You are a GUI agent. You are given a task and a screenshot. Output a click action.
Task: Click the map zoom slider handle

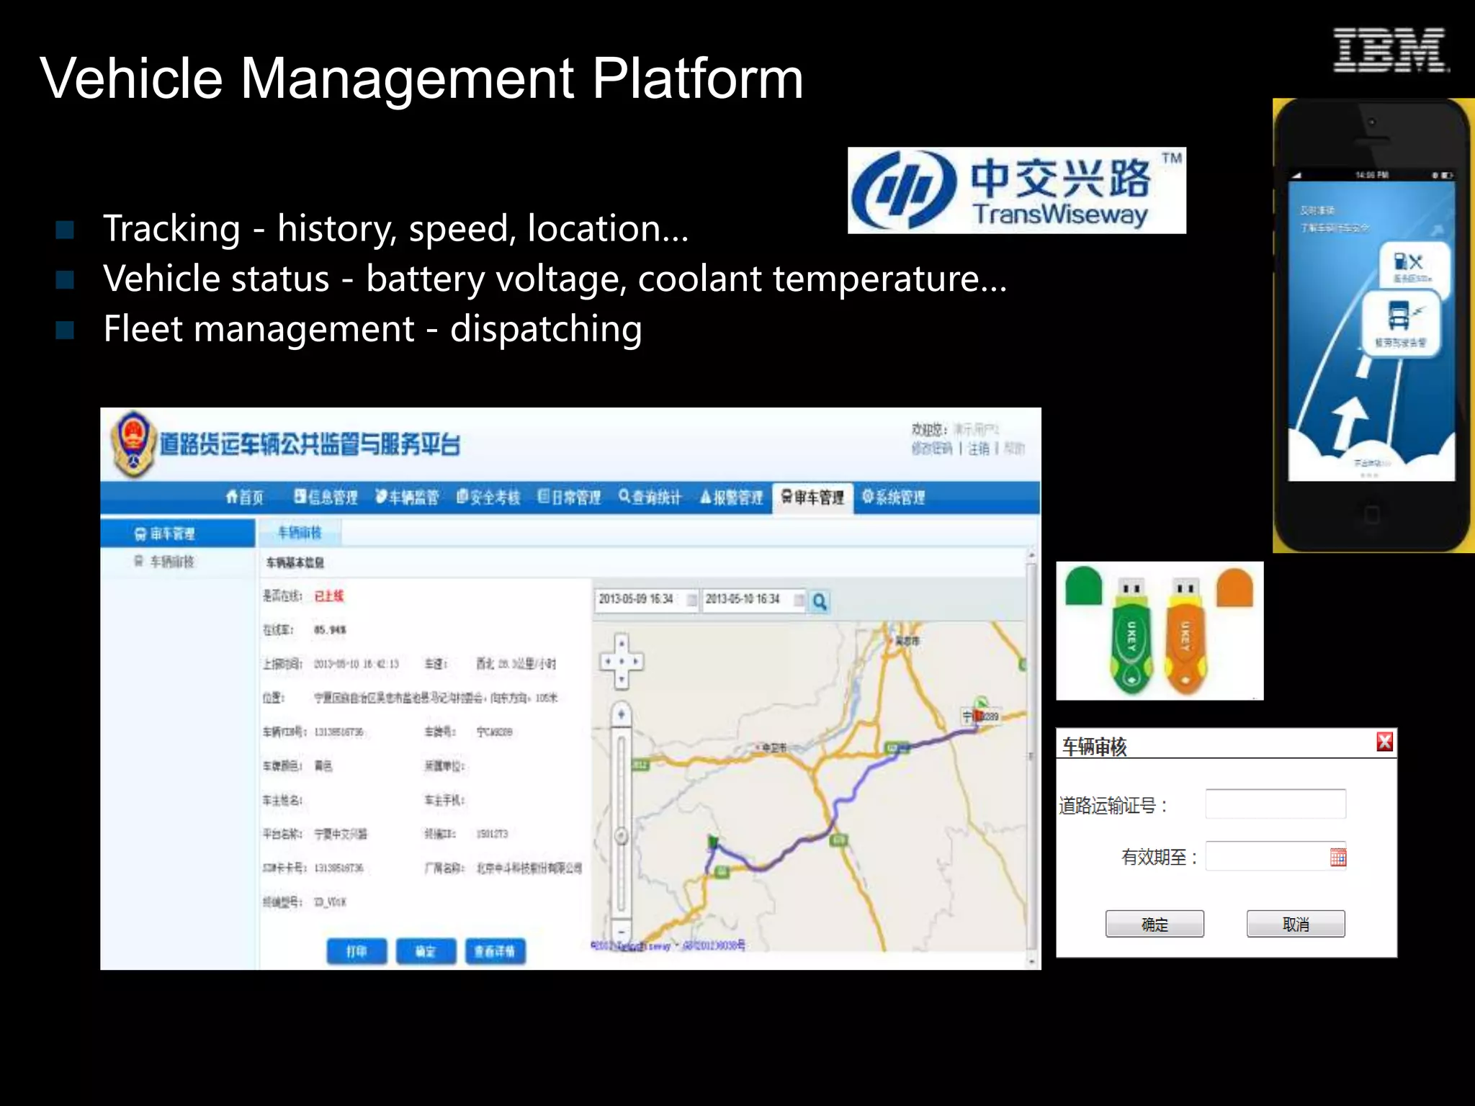click(x=622, y=836)
